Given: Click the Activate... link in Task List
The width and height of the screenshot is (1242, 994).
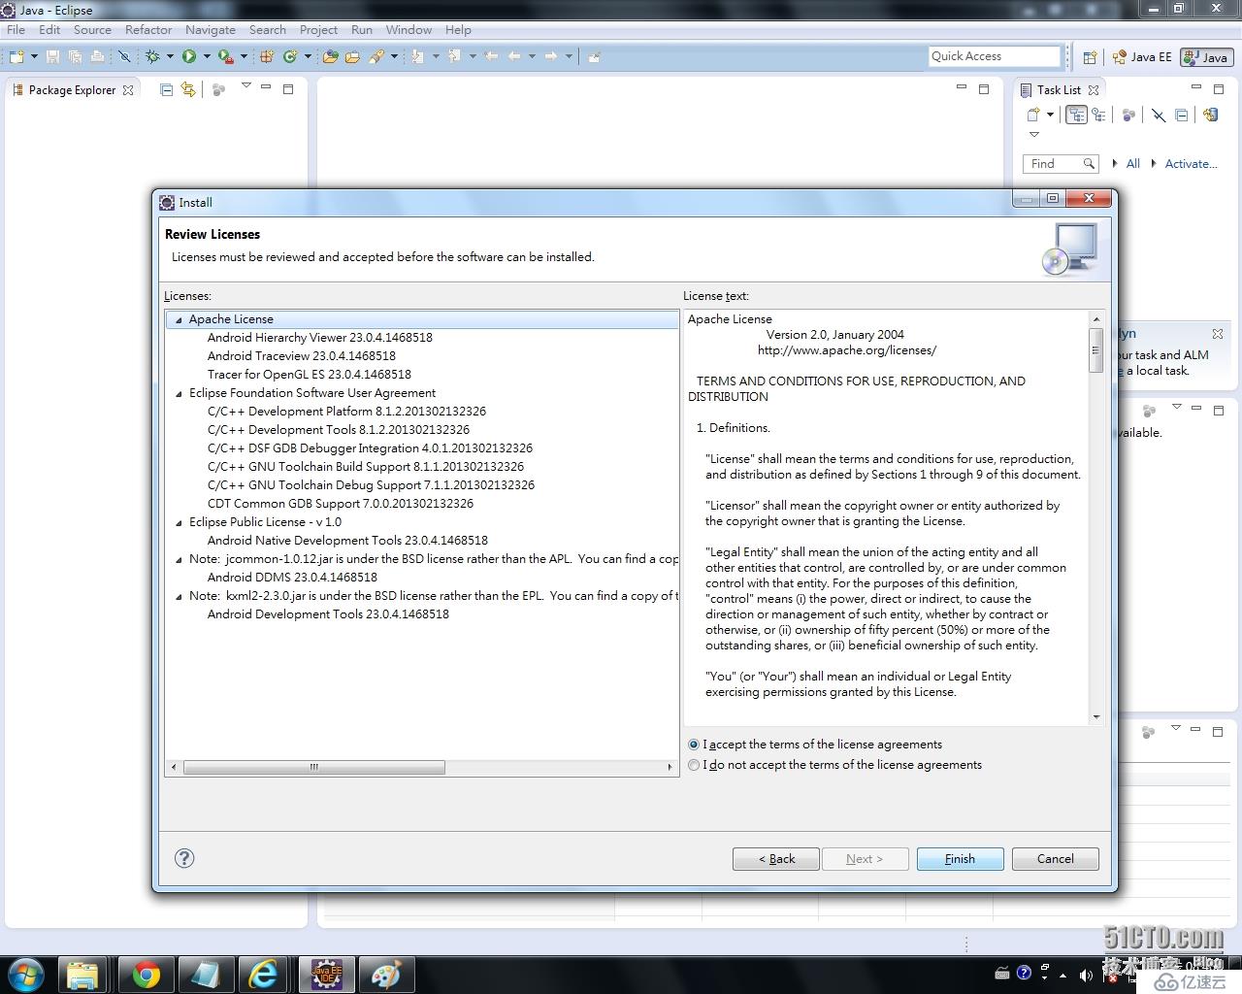Looking at the screenshot, I should (1191, 164).
